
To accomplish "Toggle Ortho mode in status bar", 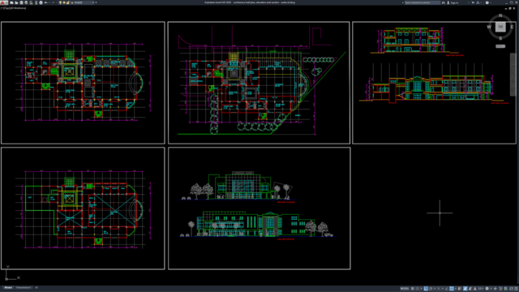I will click(x=426, y=289).
